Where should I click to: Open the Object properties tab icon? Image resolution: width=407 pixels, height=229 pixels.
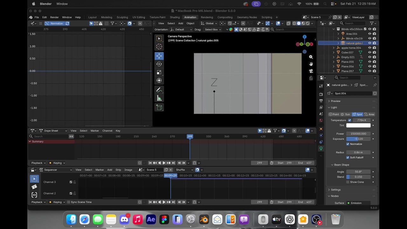[x=321, y=129]
